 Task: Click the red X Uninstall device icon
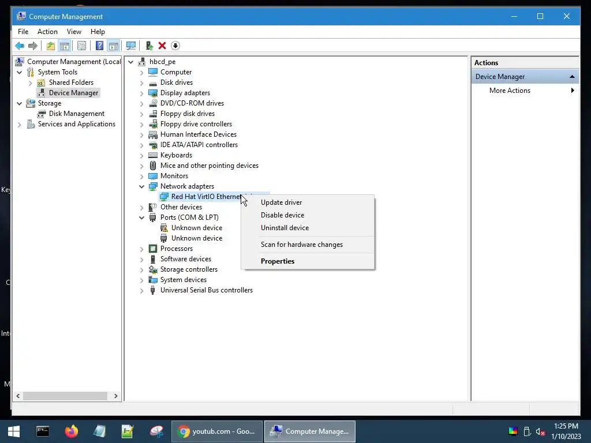point(162,46)
